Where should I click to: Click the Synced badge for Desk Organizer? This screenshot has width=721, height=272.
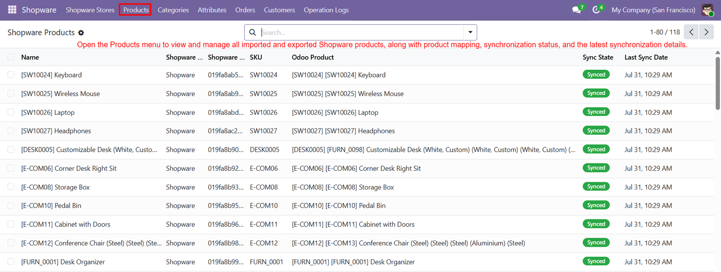click(596, 261)
